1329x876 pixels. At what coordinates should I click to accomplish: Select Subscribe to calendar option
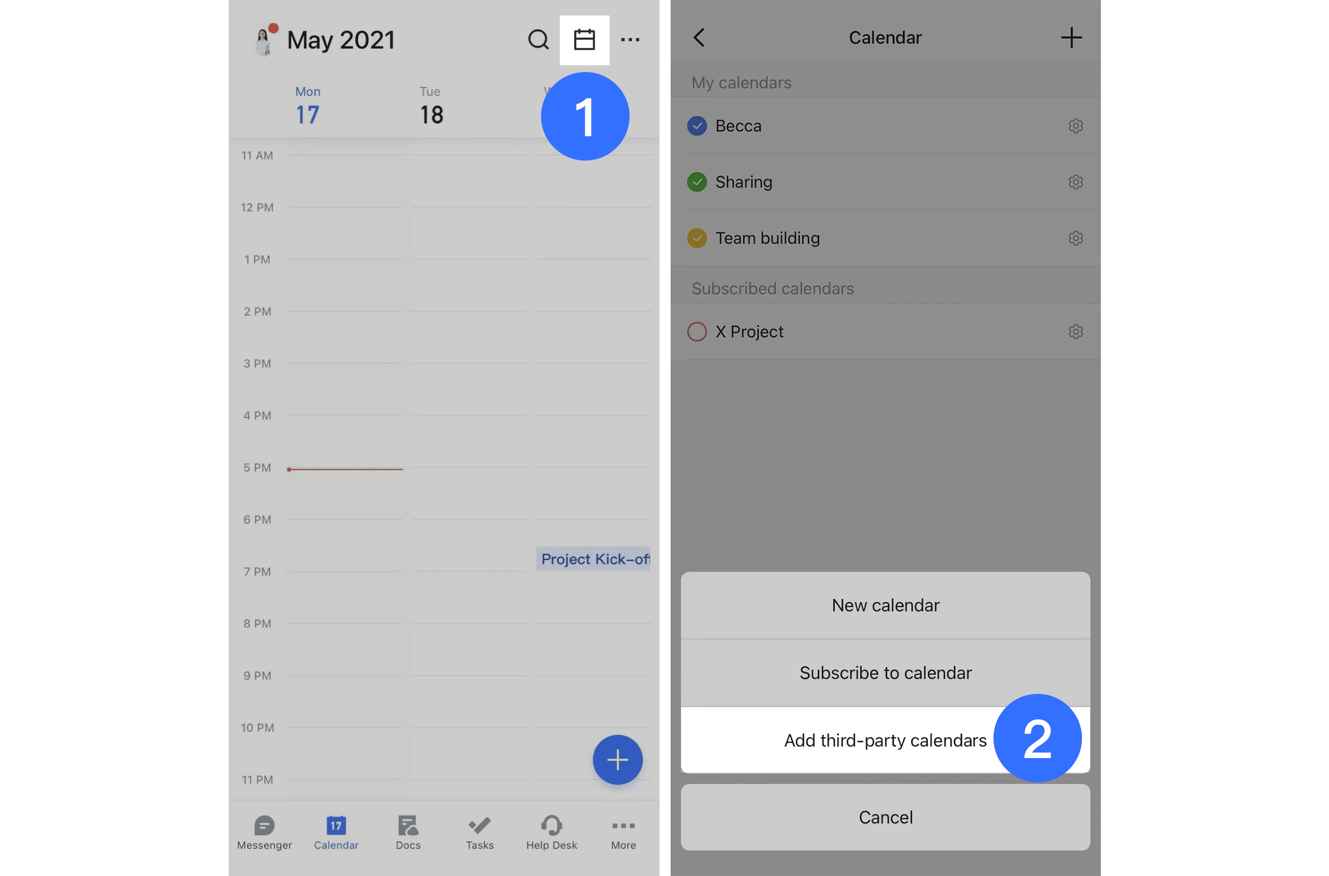click(884, 673)
